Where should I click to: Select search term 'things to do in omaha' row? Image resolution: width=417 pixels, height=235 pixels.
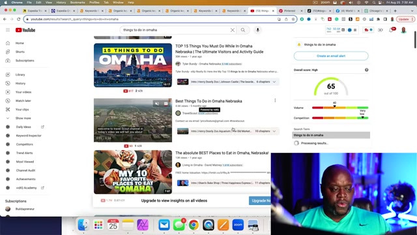point(331,135)
